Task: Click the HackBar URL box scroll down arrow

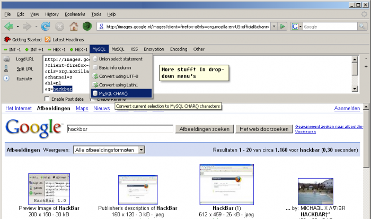Action: click(x=355, y=89)
